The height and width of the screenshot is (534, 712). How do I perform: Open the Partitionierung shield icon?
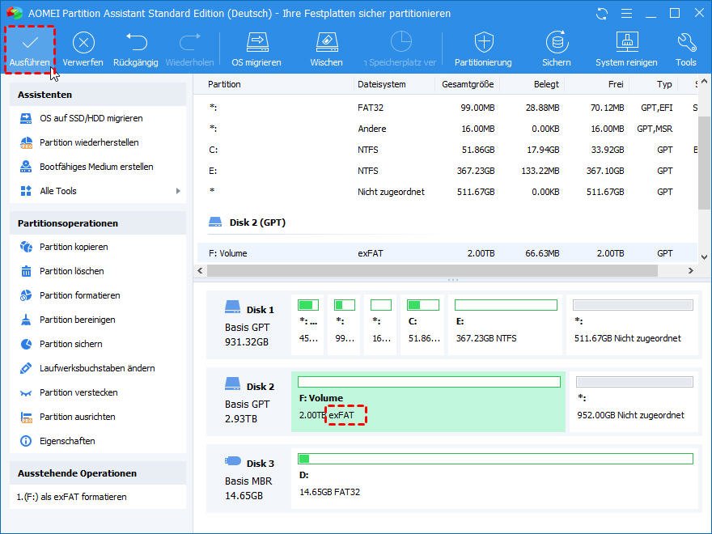[x=483, y=43]
